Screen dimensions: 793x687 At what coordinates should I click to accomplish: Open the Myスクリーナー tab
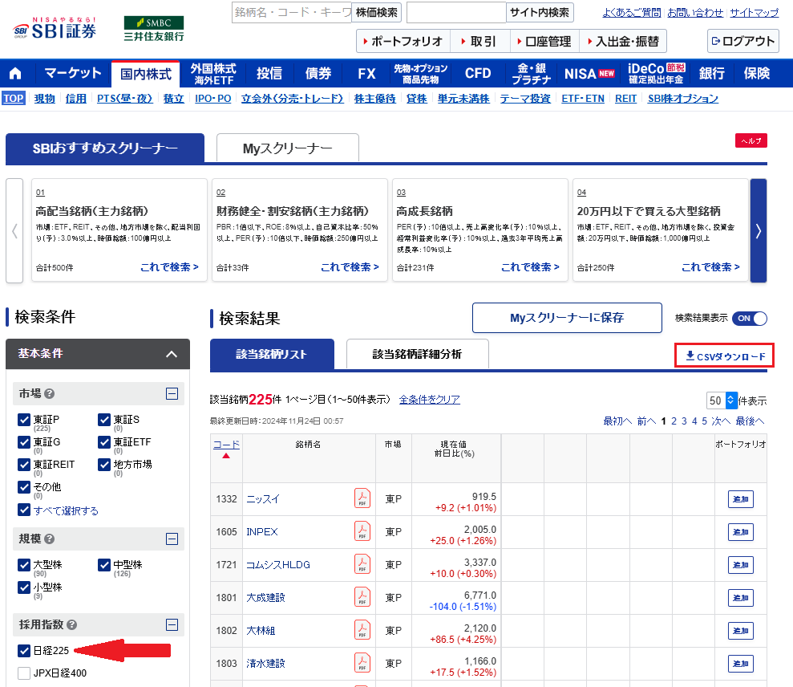point(286,148)
